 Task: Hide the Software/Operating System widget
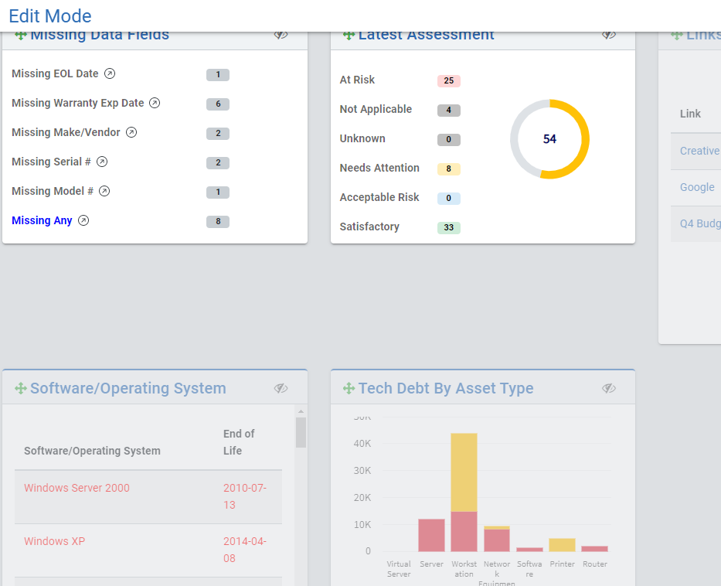point(281,388)
